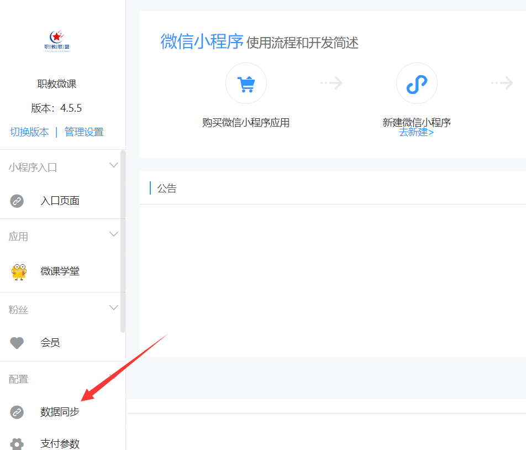The height and width of the screenshot is (450, 526).
Task: Click the mini program link step icon
Action: click(417, 83)
